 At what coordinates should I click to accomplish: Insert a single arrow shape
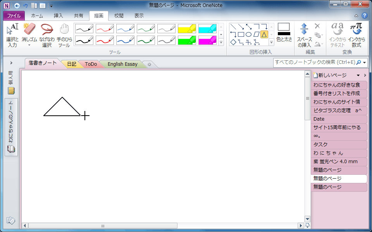tap(241, 27)
